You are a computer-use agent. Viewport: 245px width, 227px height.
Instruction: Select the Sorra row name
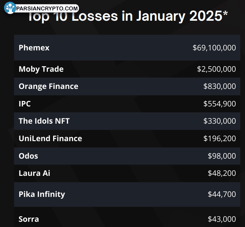pos(29,219)
